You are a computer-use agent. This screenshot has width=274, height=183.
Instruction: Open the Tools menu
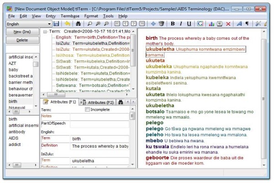pos(108,16)
